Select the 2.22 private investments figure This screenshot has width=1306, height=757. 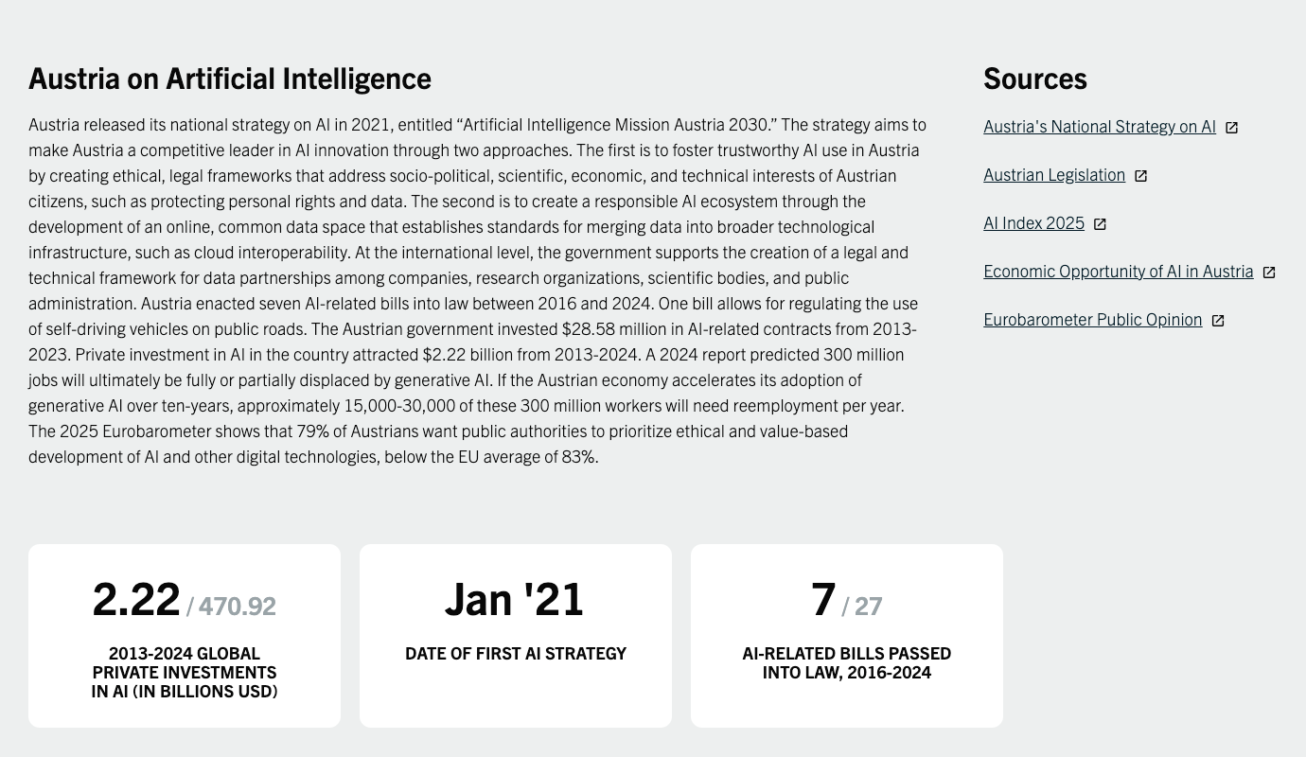point(136,598)
